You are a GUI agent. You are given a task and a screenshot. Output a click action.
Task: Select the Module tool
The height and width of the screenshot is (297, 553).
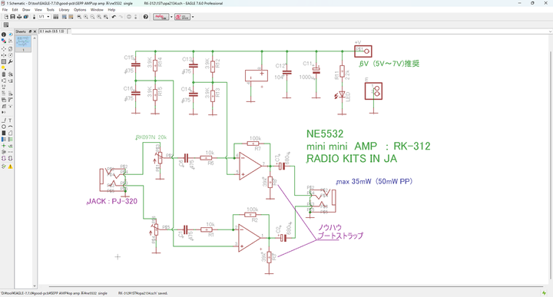click(x=4, y=158)
